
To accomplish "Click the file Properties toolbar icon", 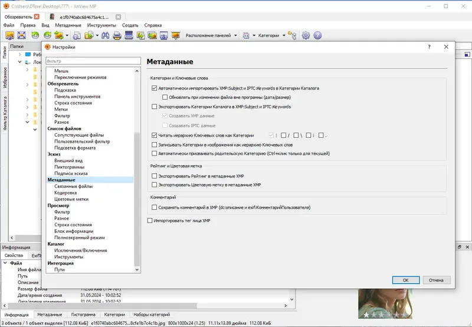I will tap(77, 35).
